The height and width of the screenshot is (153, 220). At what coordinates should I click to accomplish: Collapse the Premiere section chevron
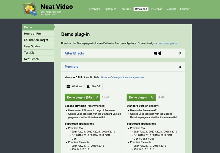click(x=180, y=67)
